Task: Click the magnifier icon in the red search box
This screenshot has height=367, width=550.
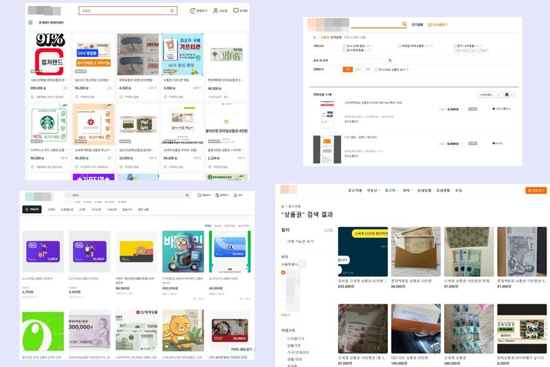Action: tap(172, 11)
